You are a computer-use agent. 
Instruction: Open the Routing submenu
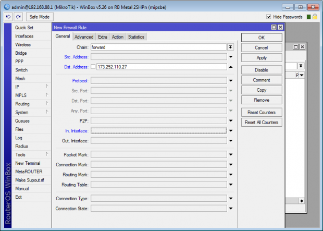pos(31,104)
